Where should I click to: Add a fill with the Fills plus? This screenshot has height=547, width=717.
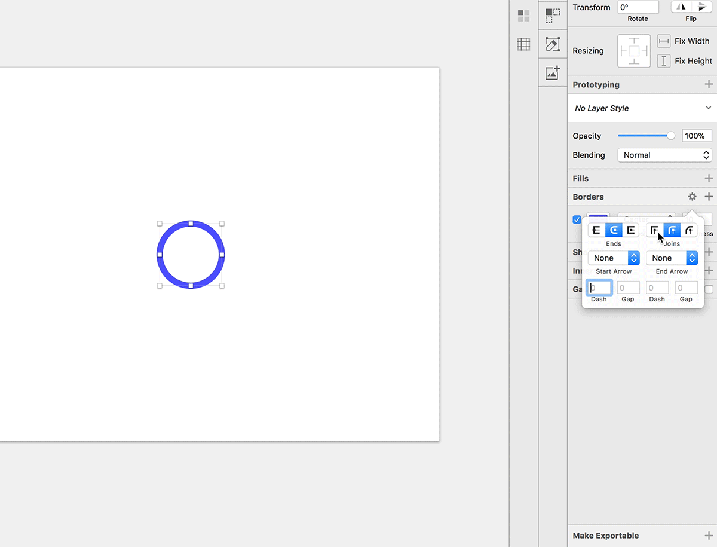(709, 178)
